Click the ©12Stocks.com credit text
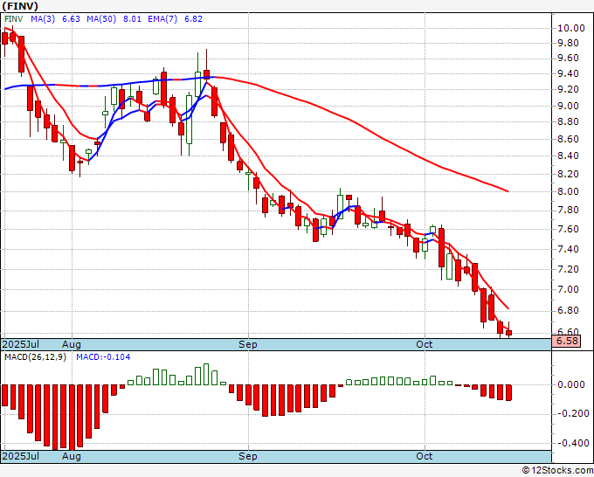Viewport: 594px width, 477px height. pyautogui.click(x=557, y=471)
